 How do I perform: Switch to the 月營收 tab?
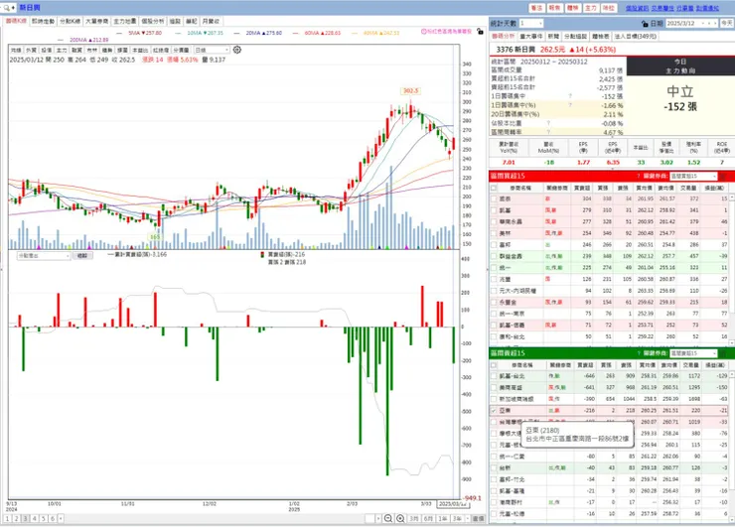[x=211, y=22]
